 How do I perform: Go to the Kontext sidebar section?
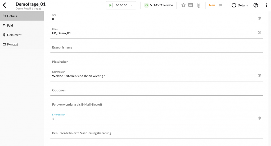(x=12, y=44)
